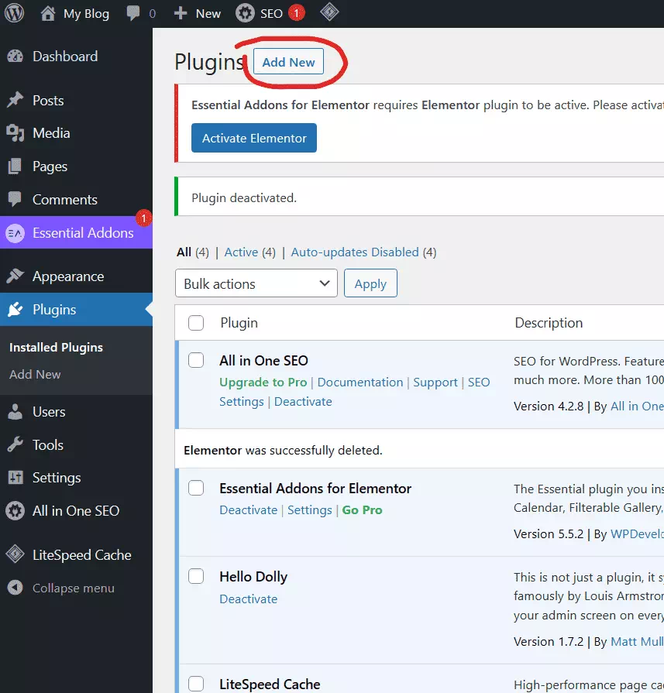Select Installed Plugins submenu item
The image size is (664, 693).
(57, 348)
